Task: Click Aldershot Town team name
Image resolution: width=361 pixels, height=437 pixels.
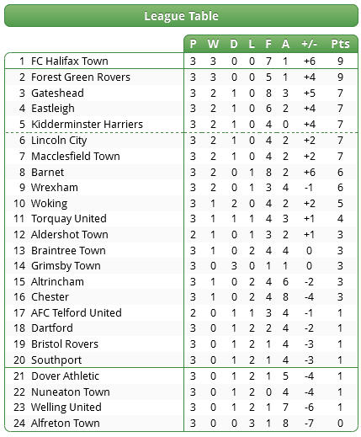Action: (70, 234)
